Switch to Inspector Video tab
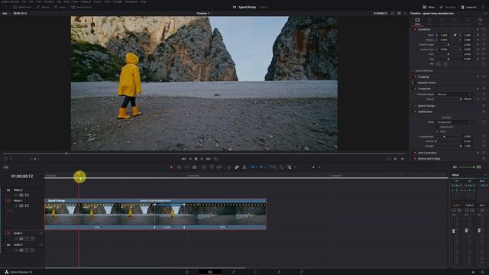This screenshot has width=489, height=275. pos(417,21)
